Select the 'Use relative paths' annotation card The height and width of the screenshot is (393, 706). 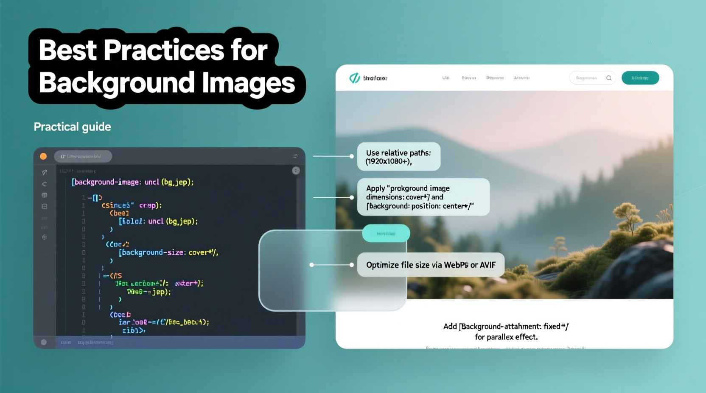point(398,157)
